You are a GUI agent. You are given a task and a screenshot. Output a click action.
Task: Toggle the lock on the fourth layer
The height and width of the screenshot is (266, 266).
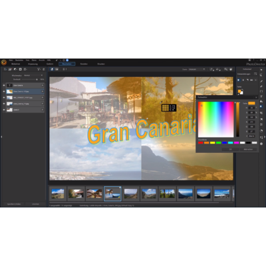tap(43, 104)
